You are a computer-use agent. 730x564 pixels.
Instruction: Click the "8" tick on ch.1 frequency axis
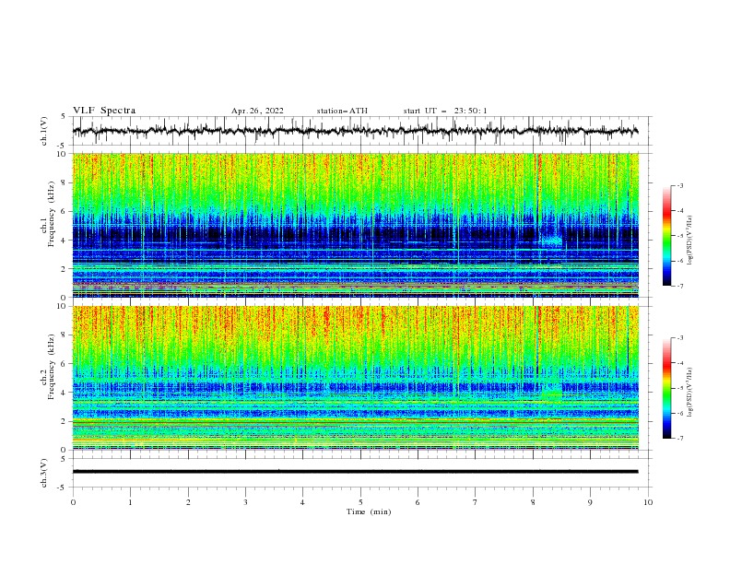click(x=65, y=182)
